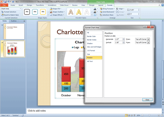
Task: Close the Slides/Outline pane with X
Action: 24,21
